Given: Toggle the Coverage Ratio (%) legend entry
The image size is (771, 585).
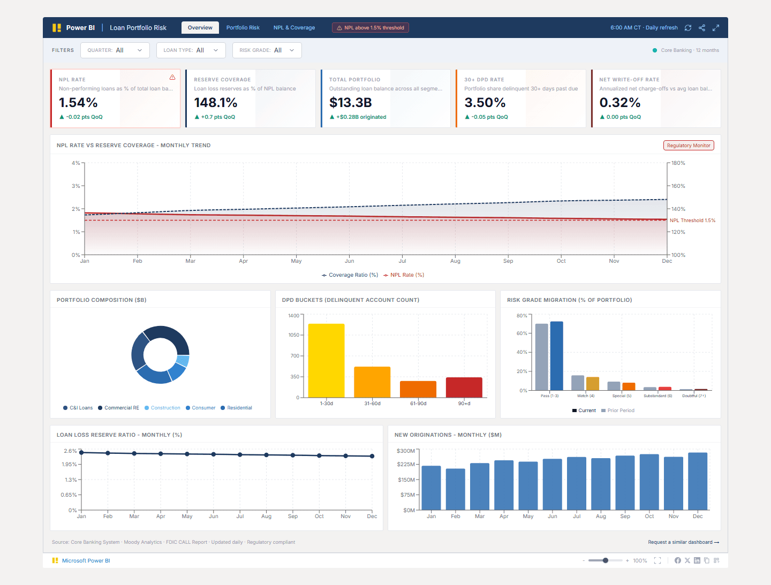Looking at the screenshot, I should click(350, 275).
